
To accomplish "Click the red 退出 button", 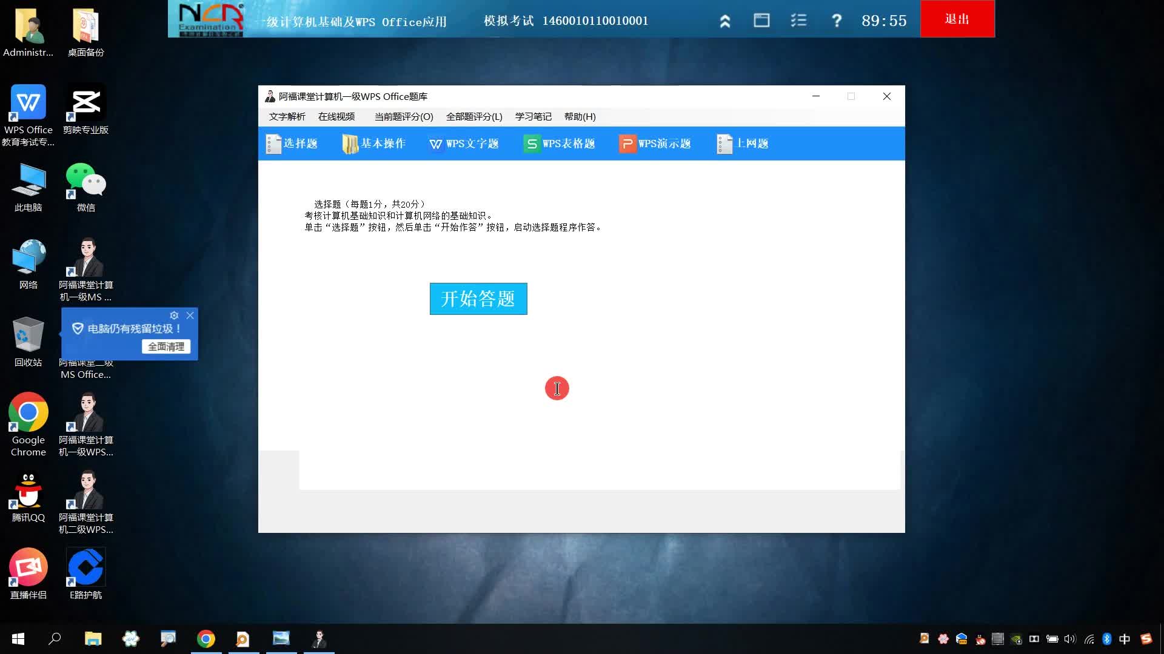I will (957, 19).
